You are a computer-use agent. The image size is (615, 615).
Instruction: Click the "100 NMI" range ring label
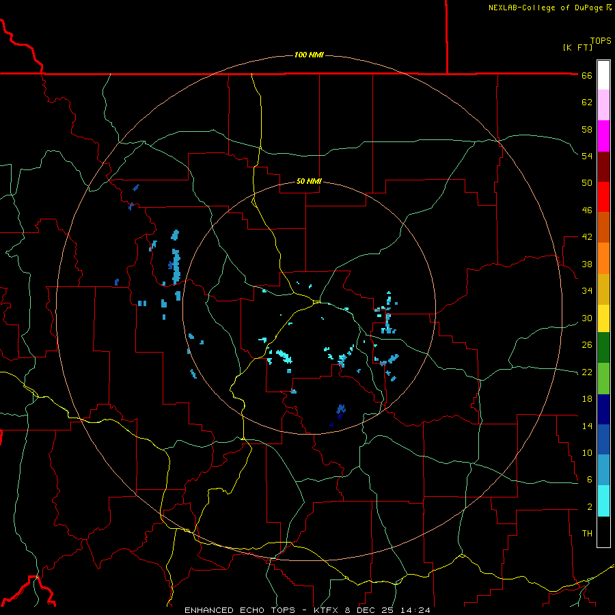[309, 55]
